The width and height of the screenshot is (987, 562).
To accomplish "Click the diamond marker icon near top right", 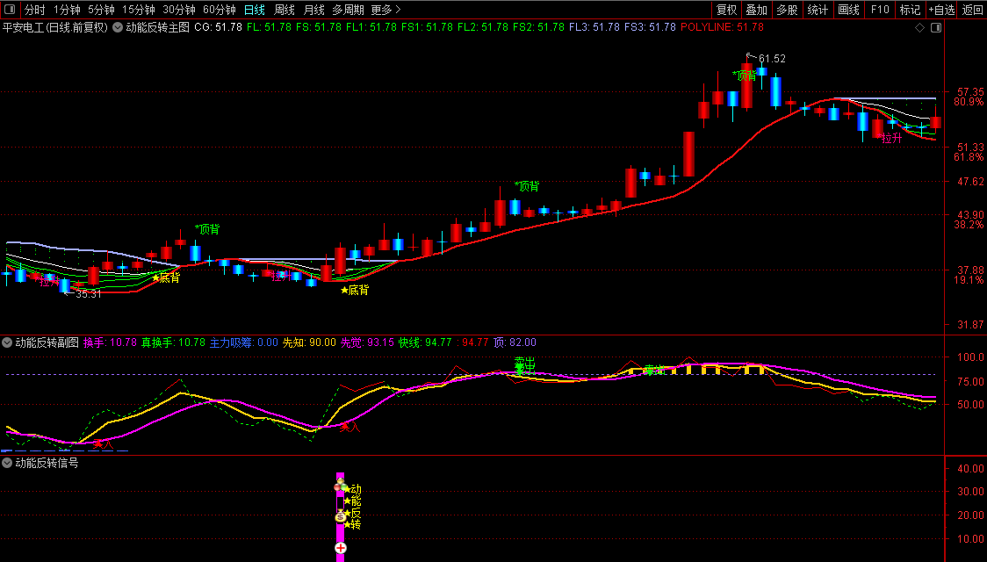I will click(919, 28).
